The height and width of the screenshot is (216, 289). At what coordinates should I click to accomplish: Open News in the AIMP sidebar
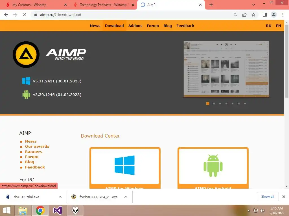pyautogui.click(x=31, y=141)
